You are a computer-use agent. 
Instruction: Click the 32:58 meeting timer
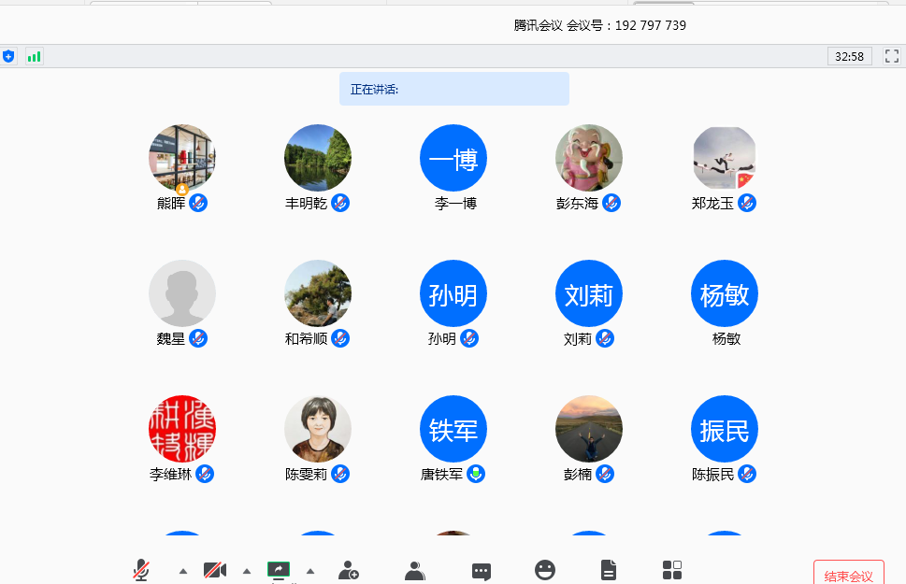[x=849, y=56]
